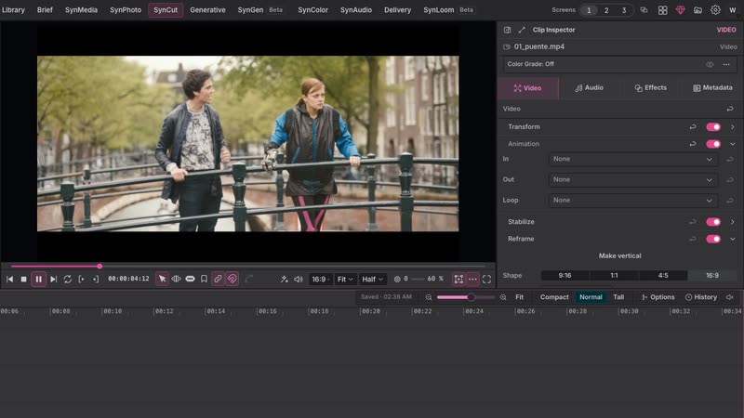The image size is (744, 418).
Task: Expand the Clip Inspector panel
Action: tap(522, 30)
